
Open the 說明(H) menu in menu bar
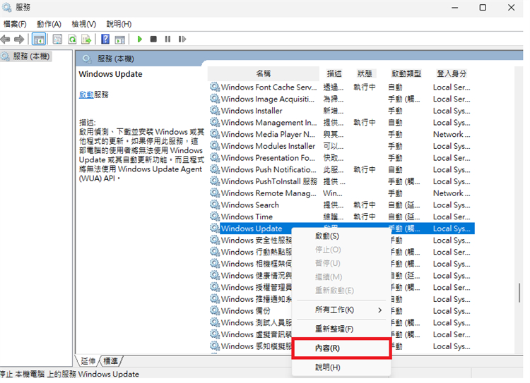coord(119,24)
